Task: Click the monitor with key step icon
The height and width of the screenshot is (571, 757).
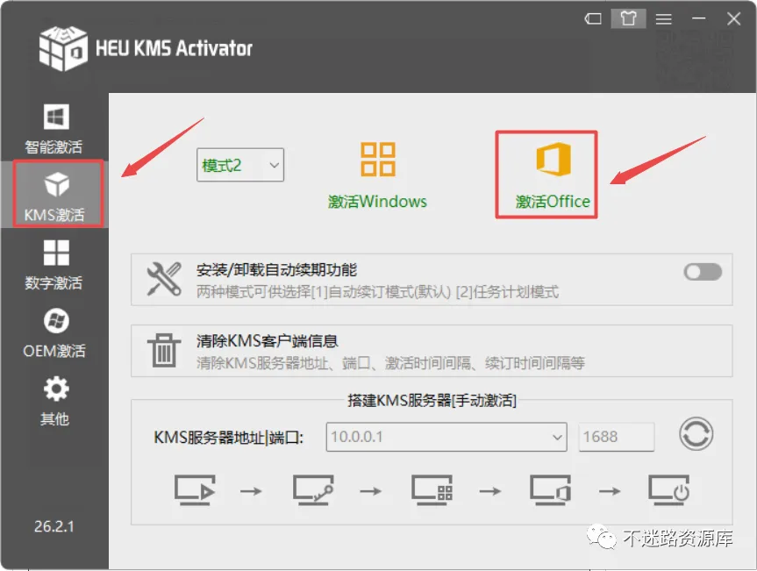Action: click(x=313, y=490)
